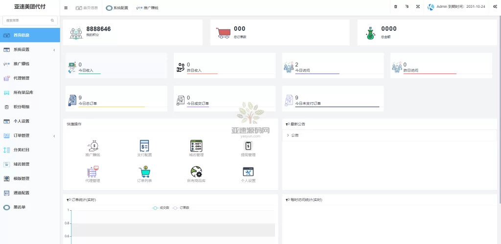This screenshot has width=501, height=244.
Task: Click the 域名管理 quick action icon
Action: click(x=196, y=145)
